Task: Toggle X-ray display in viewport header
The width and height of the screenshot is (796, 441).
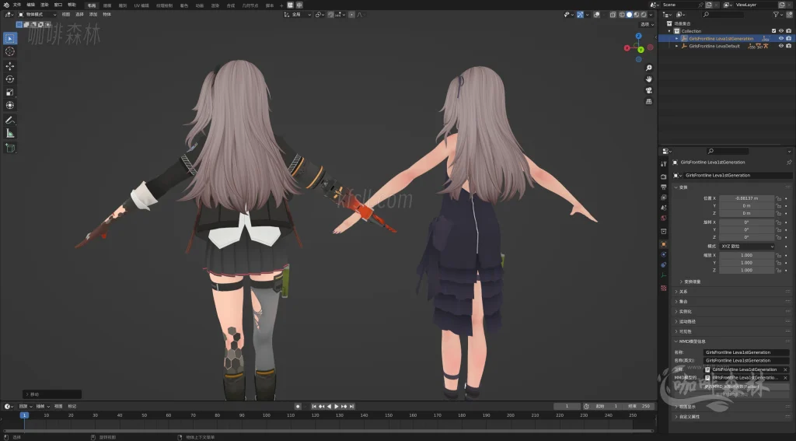Action: click(613, 15)
